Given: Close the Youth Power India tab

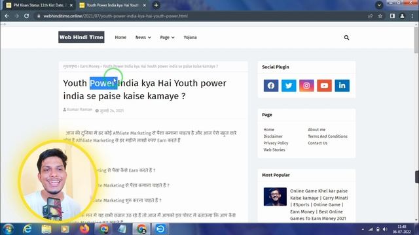Looking at the screenshot, I should pyautogui.click(x=145, y=5).
